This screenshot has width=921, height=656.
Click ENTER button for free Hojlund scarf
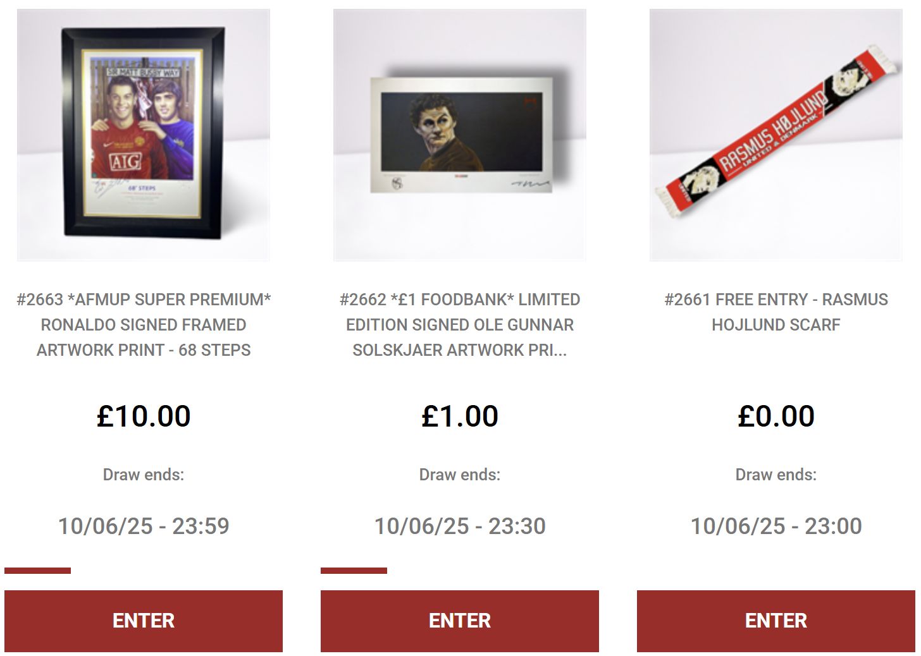776,621
